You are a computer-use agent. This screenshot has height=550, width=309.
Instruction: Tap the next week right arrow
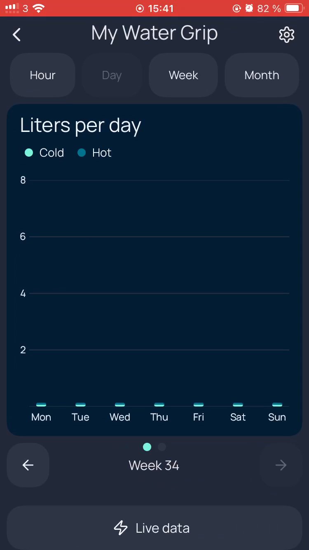click(281, 465)
